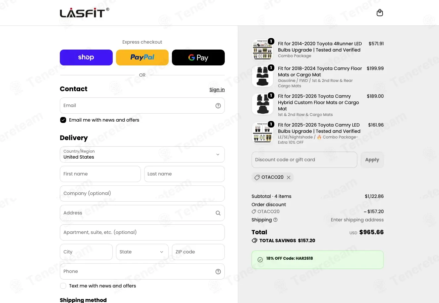Click the 4Runner LED Bulbs product thumbnail
Image resolution: width=439 pixels, height=303 pixels.
tap(262, 50)
